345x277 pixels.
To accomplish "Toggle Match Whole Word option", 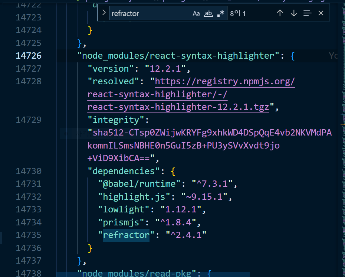I will click(x=208, y=13).
